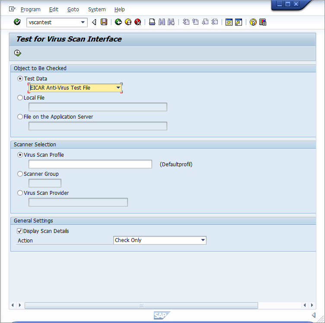The height and width of the screenshot is (323, 325).
Task: Select the Local File radio button
Action: point(20,98)
